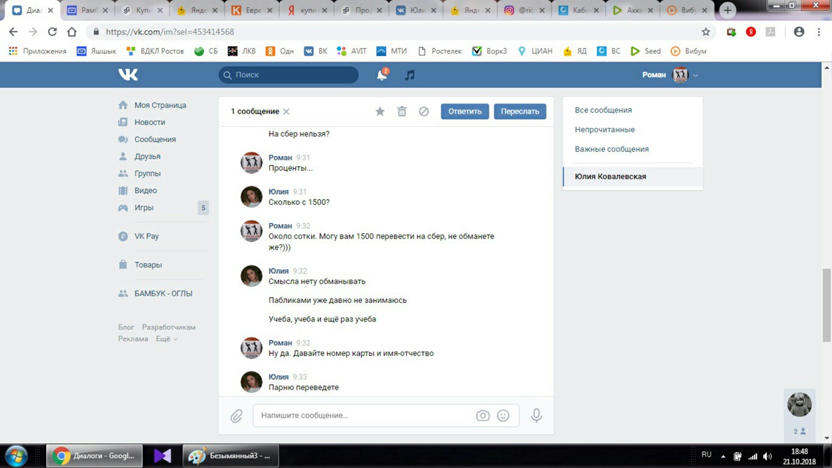
Task: Deselect the 1 сообщение selection
Action: [286, 112]
